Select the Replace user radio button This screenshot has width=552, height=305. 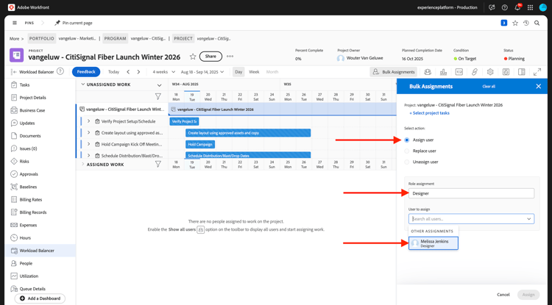pos(407,151)
